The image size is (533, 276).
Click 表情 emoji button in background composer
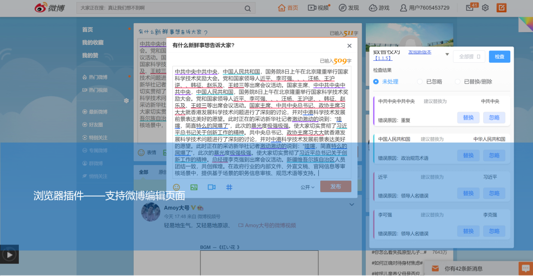click(x=147, y=152)
